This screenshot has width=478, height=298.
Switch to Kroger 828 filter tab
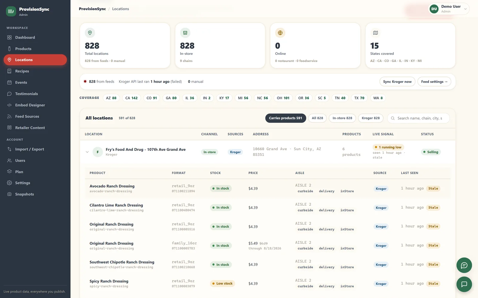[x=371, y=118]
